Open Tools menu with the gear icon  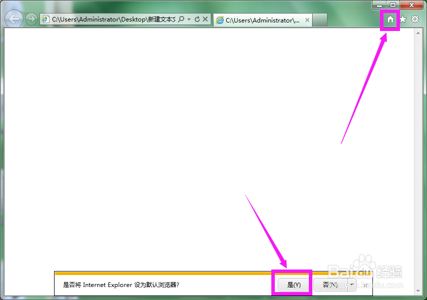click(415, 19)
